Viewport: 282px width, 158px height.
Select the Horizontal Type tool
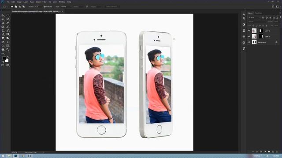coord(7,42)
